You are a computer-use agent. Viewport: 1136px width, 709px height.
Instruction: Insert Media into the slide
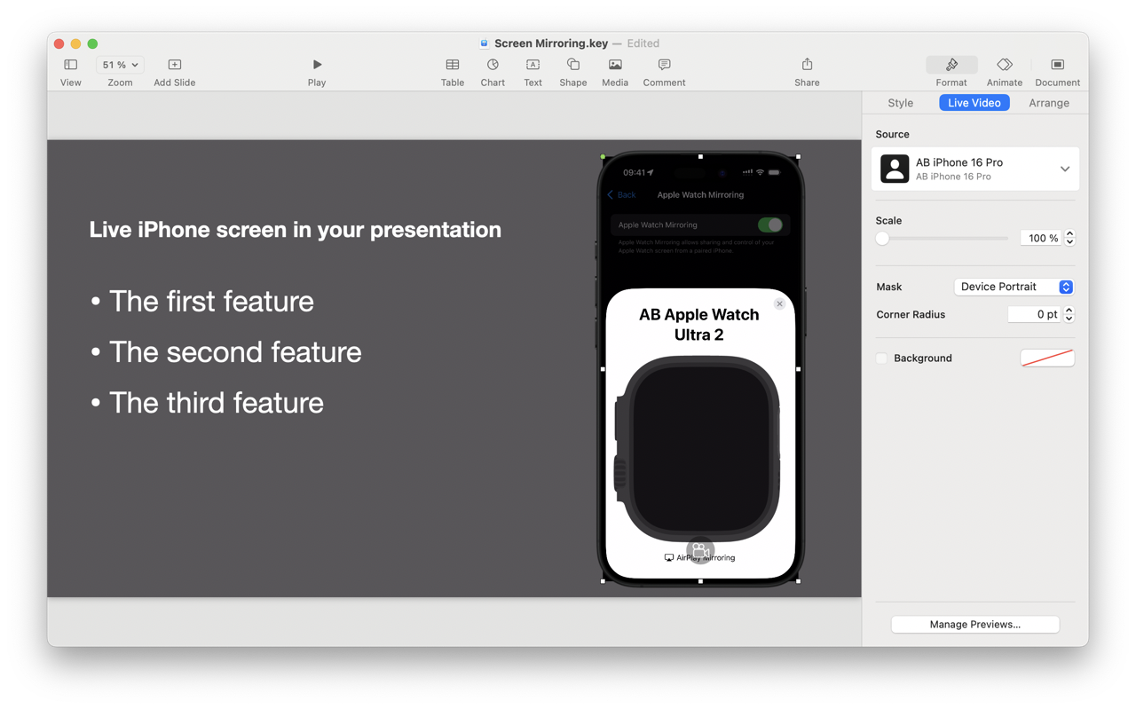point(614,71)
